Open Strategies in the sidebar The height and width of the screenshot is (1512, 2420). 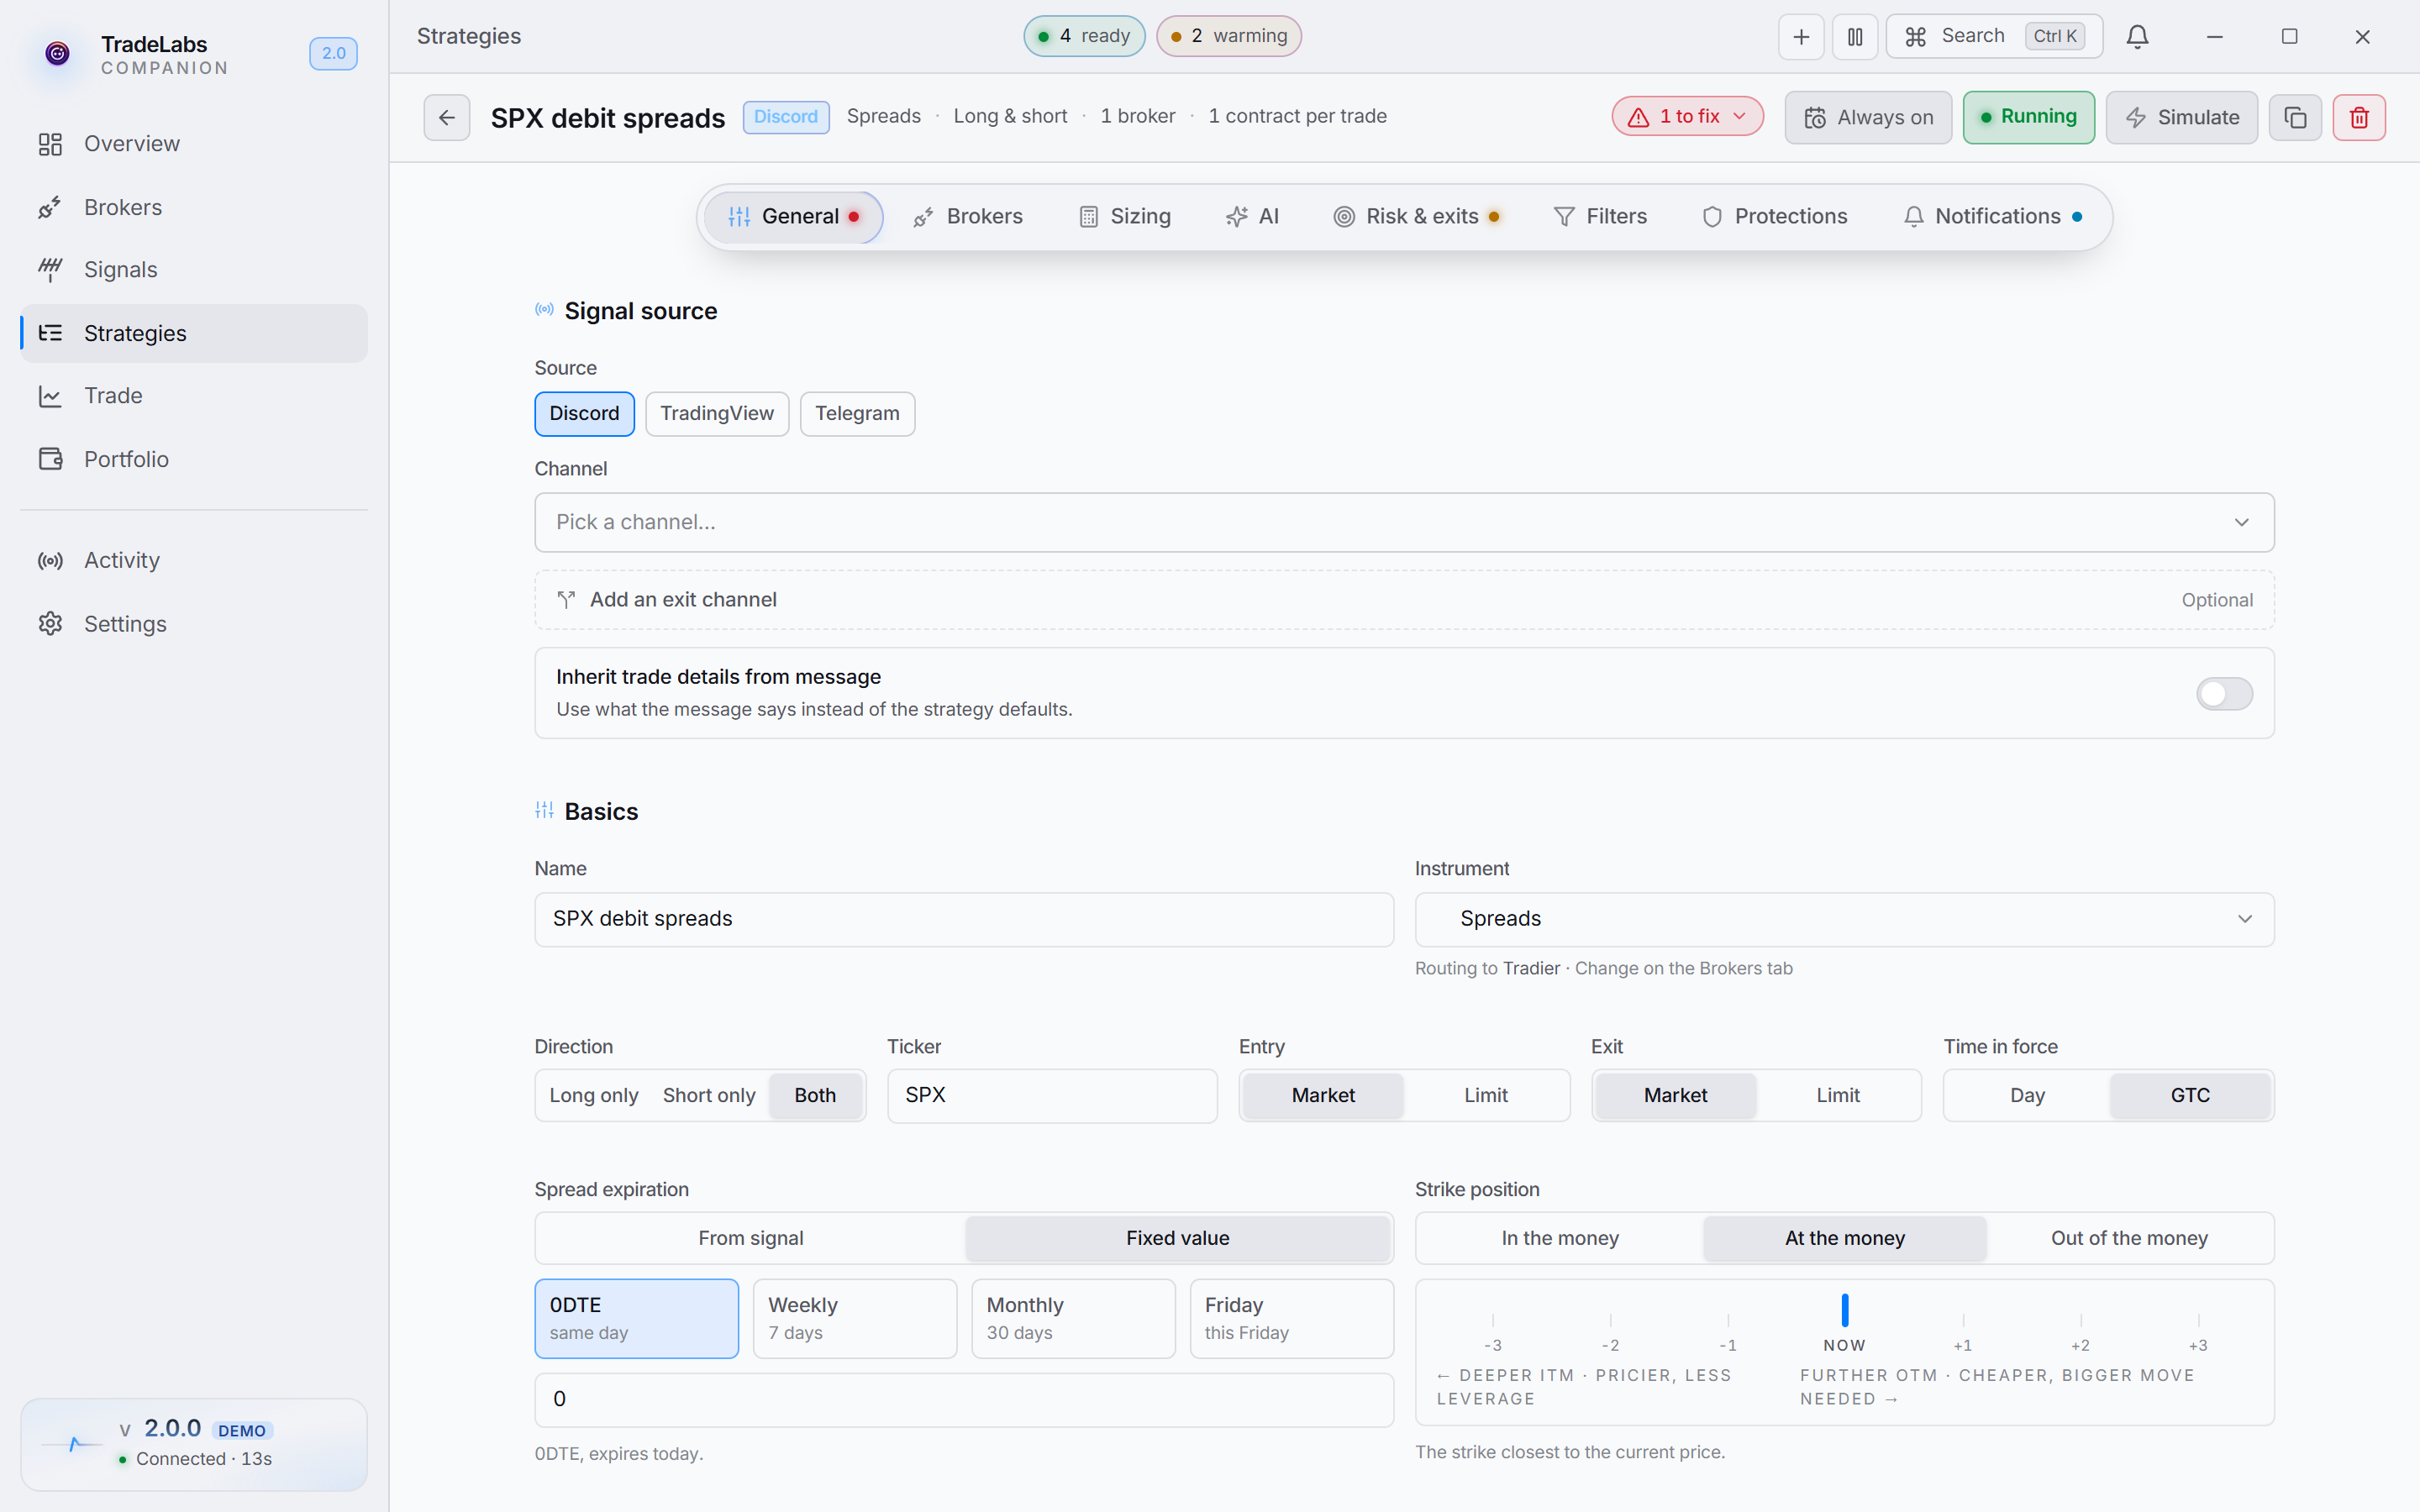tap(194, 333)
